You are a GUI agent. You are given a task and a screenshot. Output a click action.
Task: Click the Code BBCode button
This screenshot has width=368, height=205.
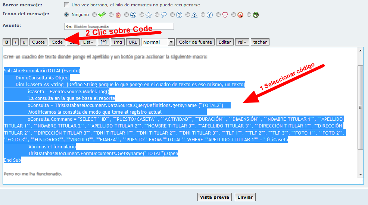click(x=57, y=42)
